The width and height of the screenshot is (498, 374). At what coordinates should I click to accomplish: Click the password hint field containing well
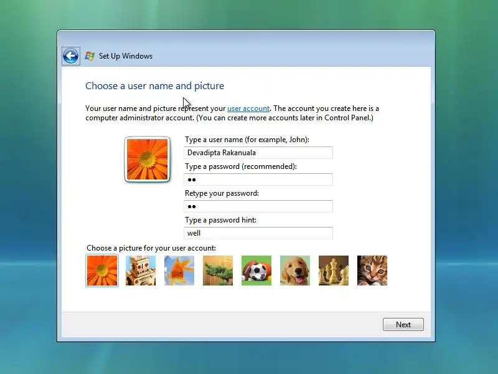point(258,233)
